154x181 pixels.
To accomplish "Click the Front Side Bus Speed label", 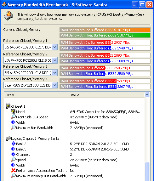I will (32, 117).
